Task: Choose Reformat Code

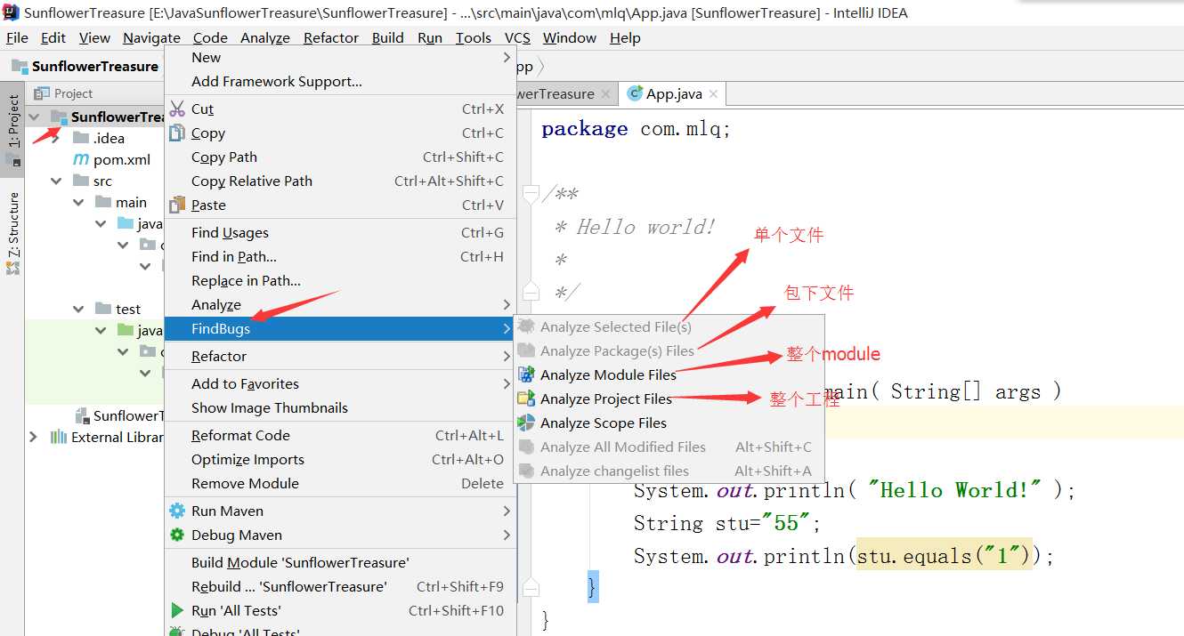Action: click(x=340, y=435)
